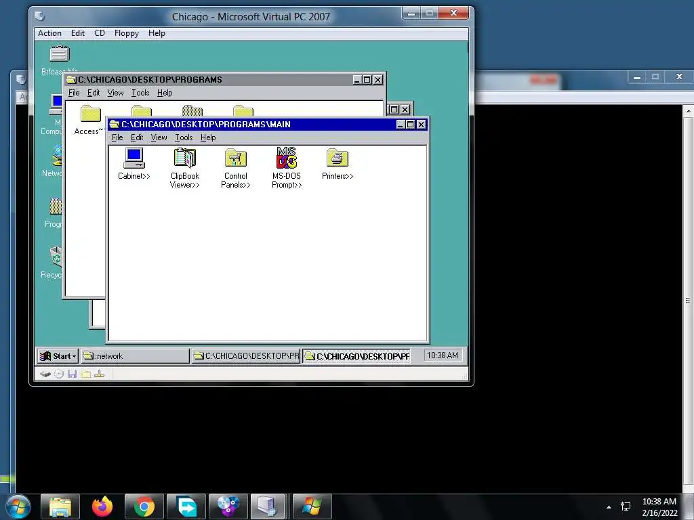
Task: Click the network adapter icon in Virtual PC status bar
Action: point(100,374)
